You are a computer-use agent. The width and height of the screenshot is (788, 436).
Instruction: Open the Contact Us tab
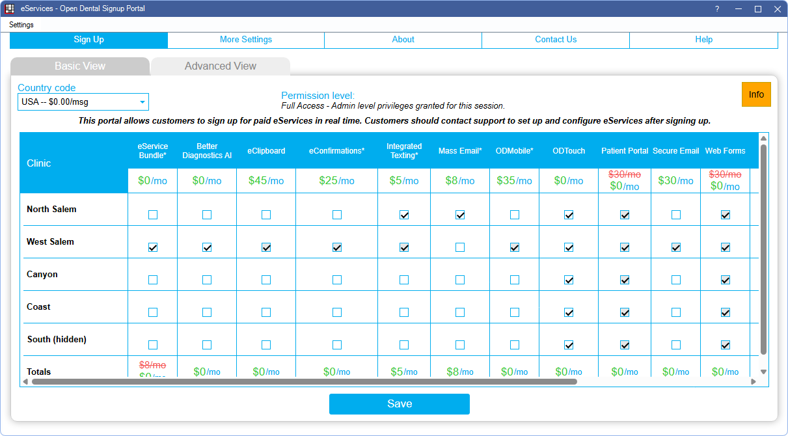pos(556,40)
